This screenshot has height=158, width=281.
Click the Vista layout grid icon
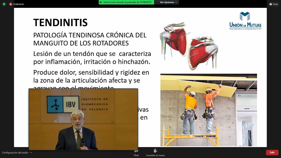[x=271, y=4]
